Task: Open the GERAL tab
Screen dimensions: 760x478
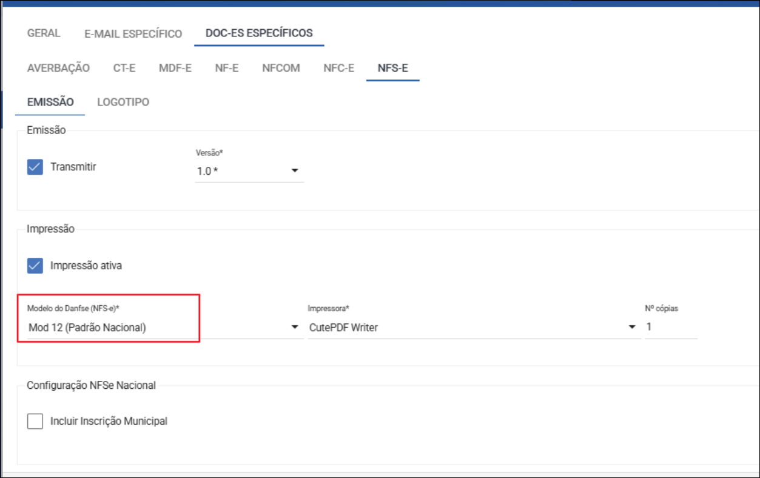Action: point(44,33)
